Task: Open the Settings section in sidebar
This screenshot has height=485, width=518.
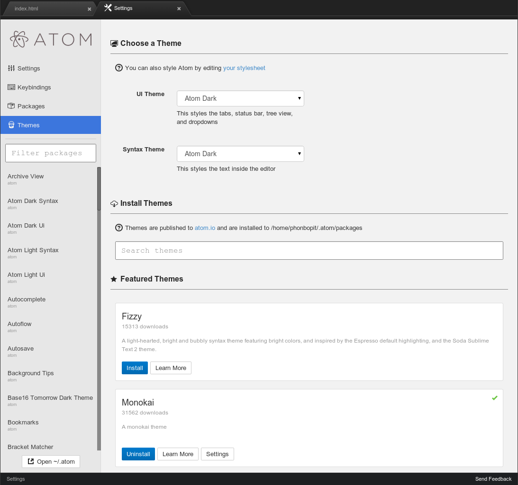Action: [x=51, y=68]
